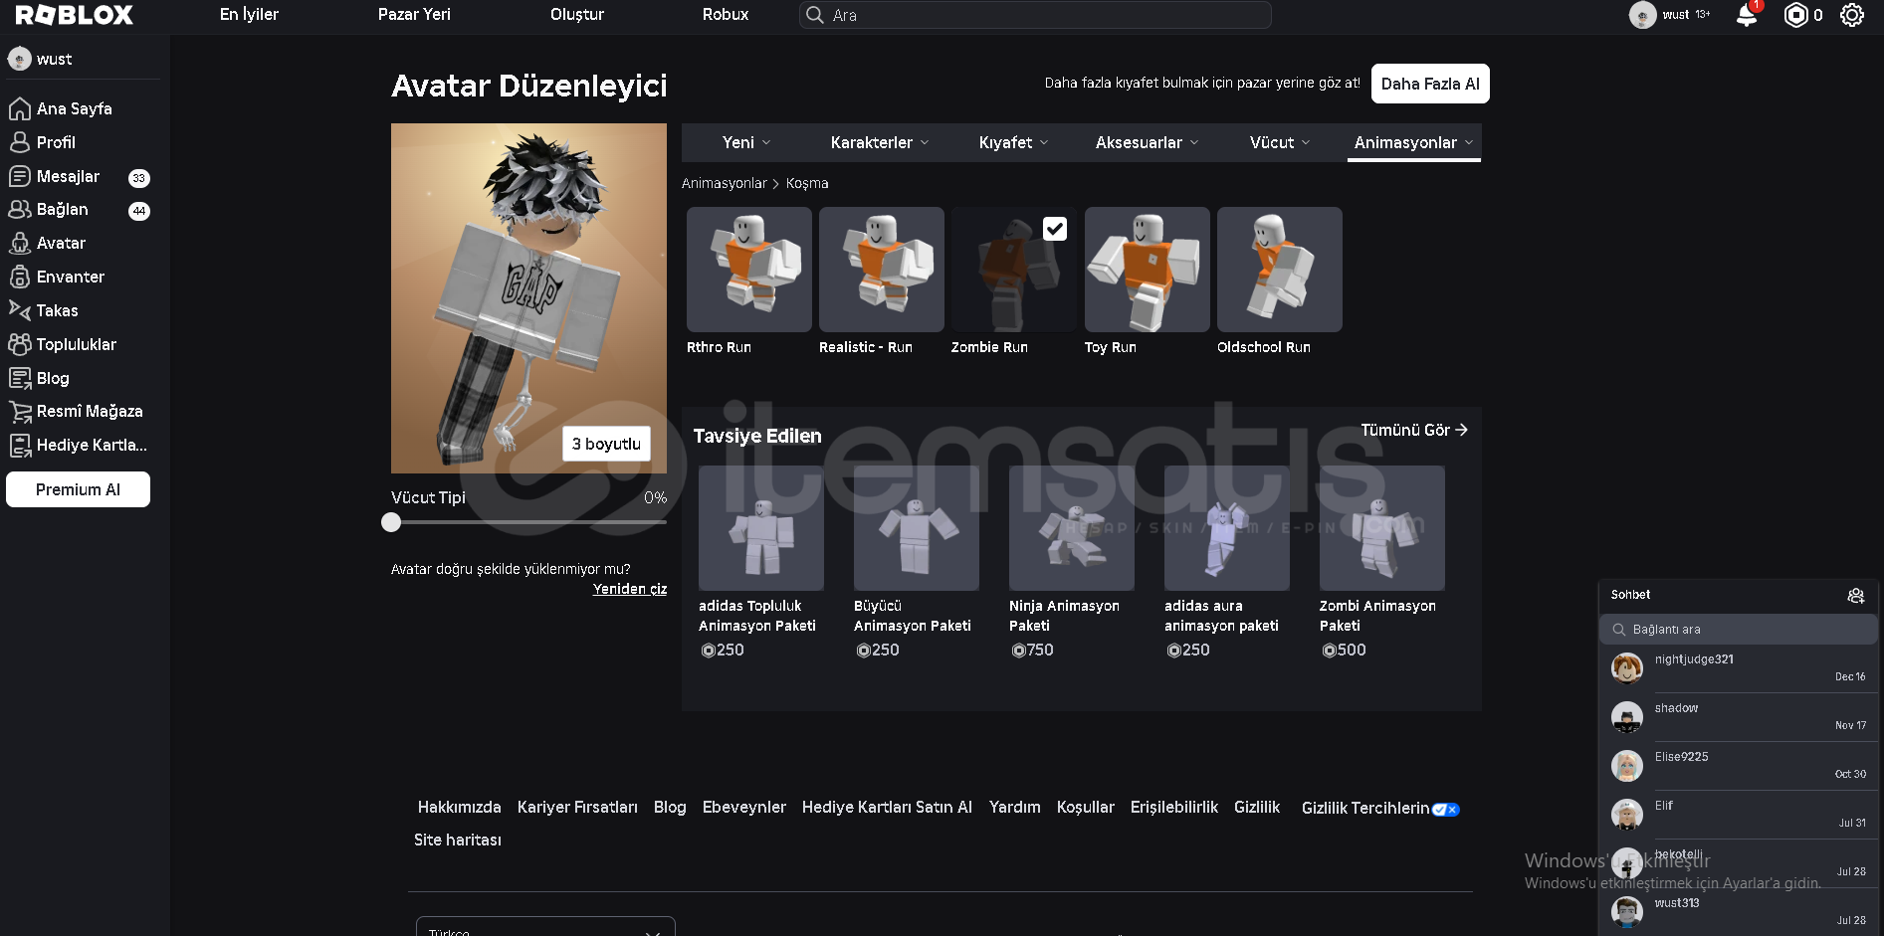
Task: Click the chat settings icon in Sohbet
Action: pos(1855,595)
